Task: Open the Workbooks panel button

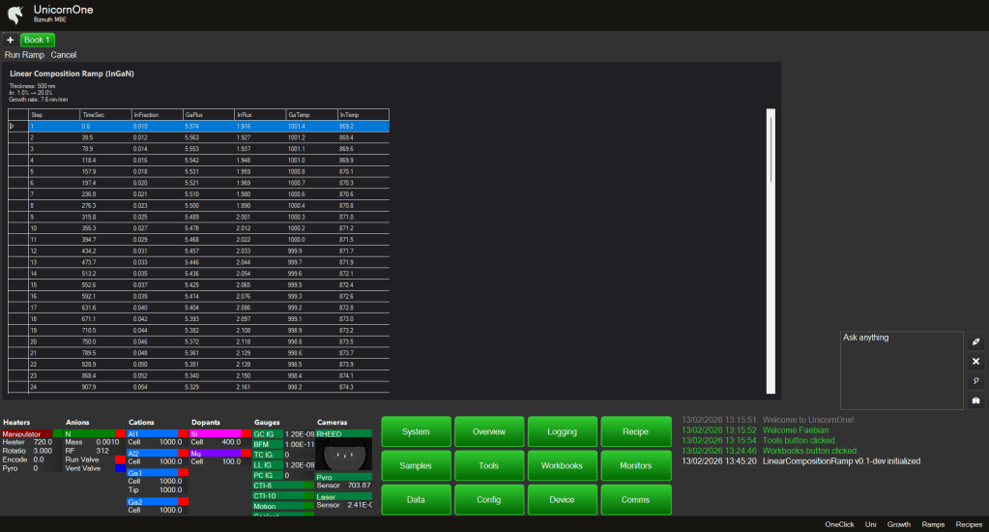Action: (x=563, y=465)
